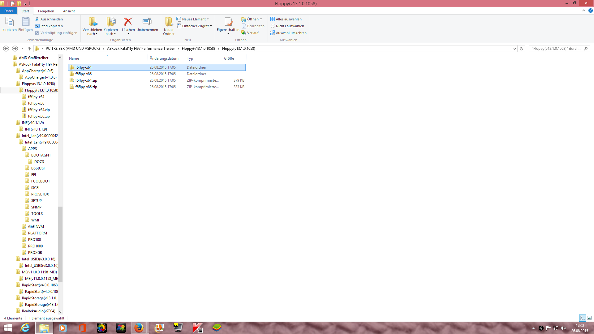Open the Datei menu tab
This screenshot has width=594, height=334.
(8, 11)
